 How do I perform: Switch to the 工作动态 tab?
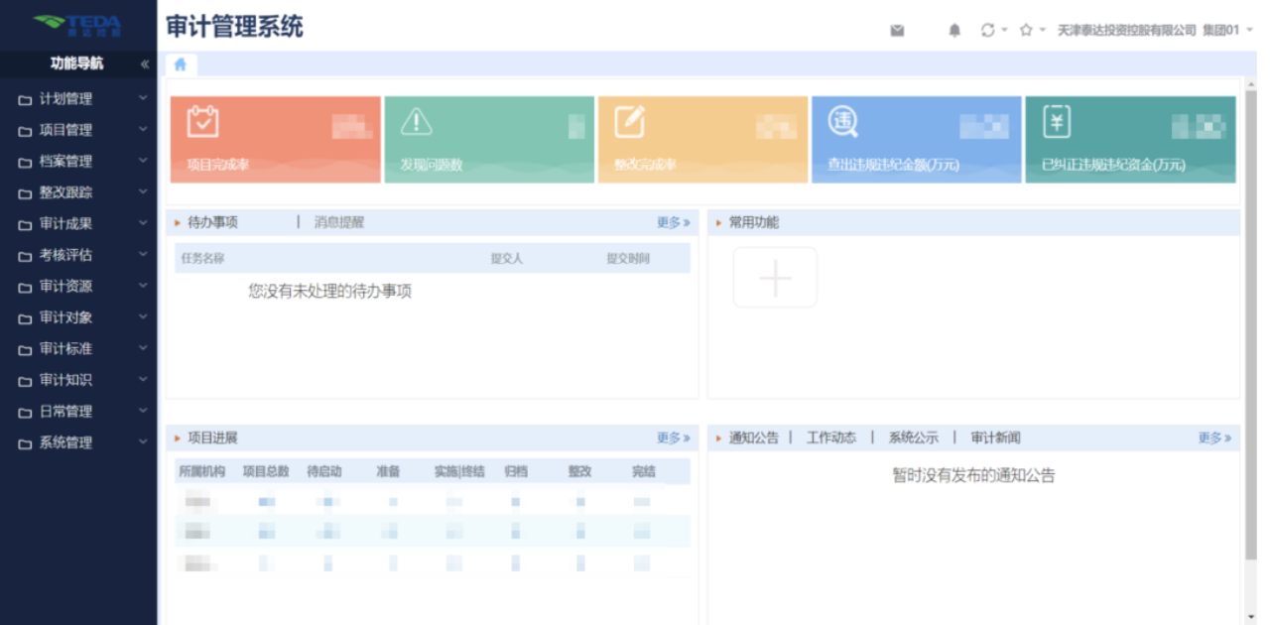[830, 437]
